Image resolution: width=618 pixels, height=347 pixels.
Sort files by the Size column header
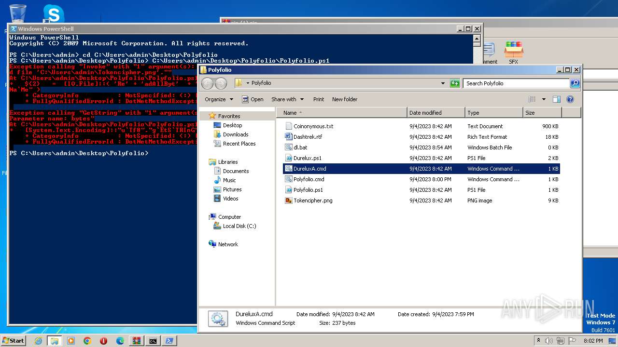[x=542, y=113]
